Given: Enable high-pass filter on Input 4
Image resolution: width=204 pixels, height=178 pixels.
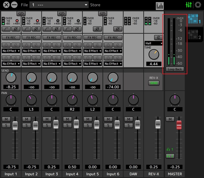Looking at the screenshot, I should click(x=67, y=29).
